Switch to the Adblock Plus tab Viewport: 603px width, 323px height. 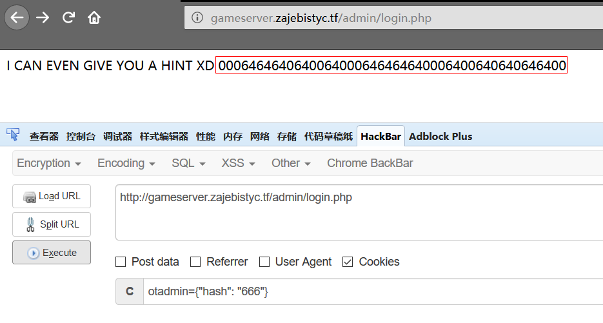tap(440, 136)
